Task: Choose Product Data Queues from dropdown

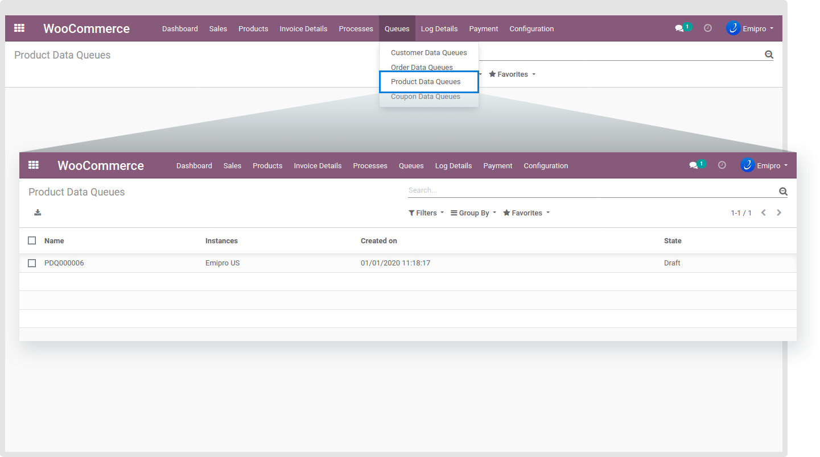Action: [429, 82]
